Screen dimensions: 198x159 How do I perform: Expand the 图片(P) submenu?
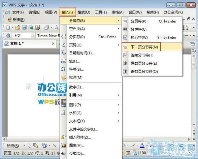pyautogui.click(x=91, y=105)
